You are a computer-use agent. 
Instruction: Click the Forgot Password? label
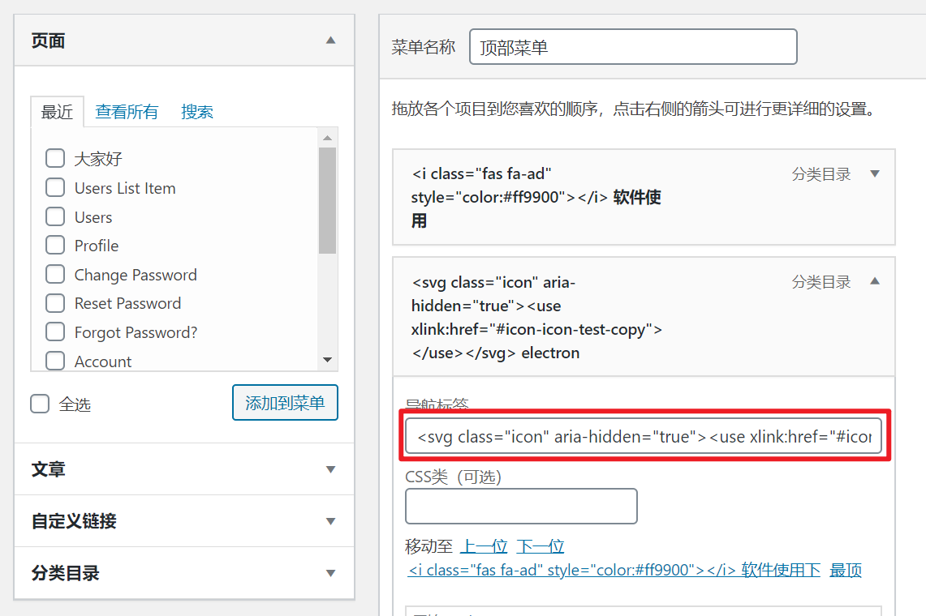coord(136,333)
